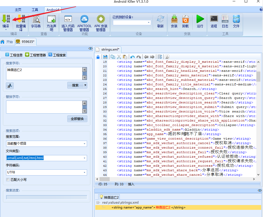Screen dimensions: 263x217
Task: Click the 编译 compile icon
Action: 6,19
